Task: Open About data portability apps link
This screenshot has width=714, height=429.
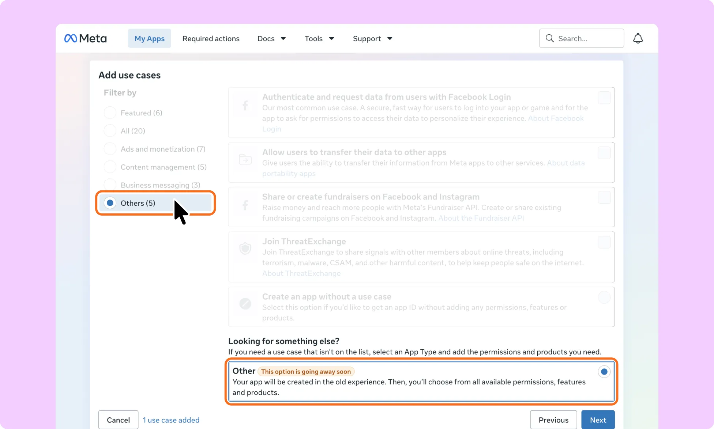Action: coord(565,163)
